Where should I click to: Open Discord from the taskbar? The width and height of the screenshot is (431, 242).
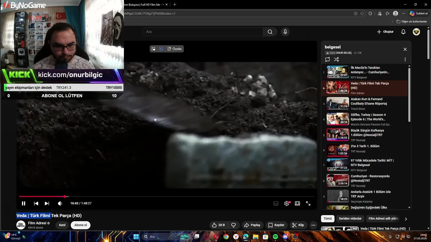[286, 237]
